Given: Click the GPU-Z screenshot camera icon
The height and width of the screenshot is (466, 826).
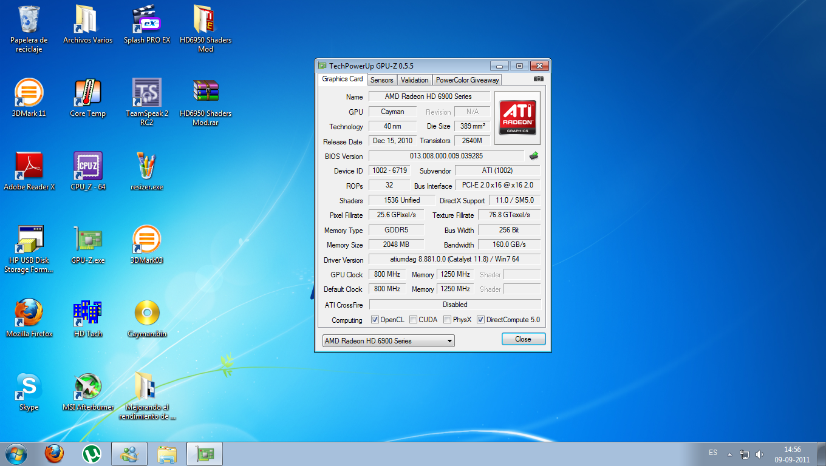Looking at the screenshot, I should pos(539,79).
